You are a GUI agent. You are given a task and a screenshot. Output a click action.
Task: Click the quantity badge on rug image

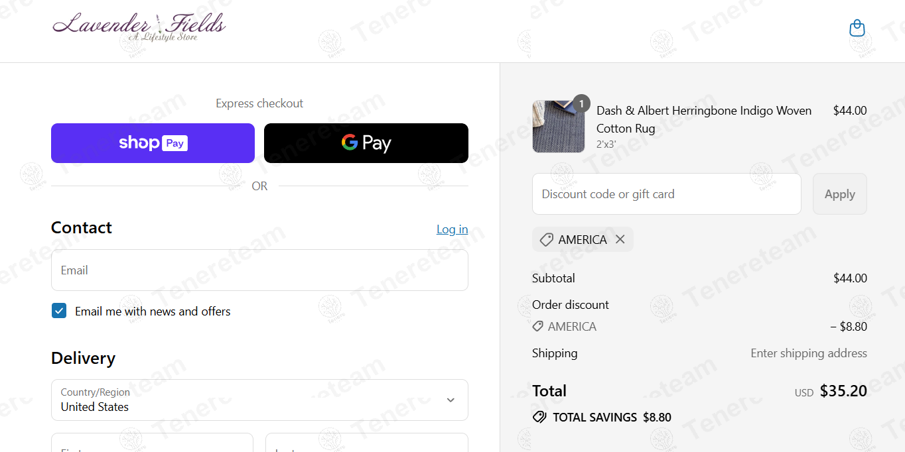click(x=581, y=103)
